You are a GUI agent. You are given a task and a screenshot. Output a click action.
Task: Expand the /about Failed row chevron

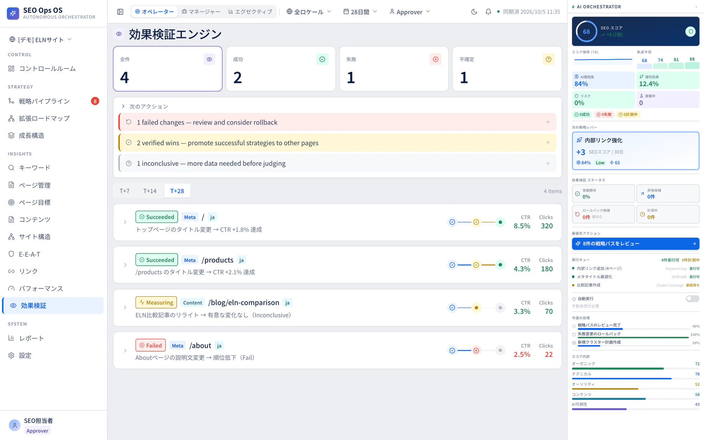coord(125,351)
